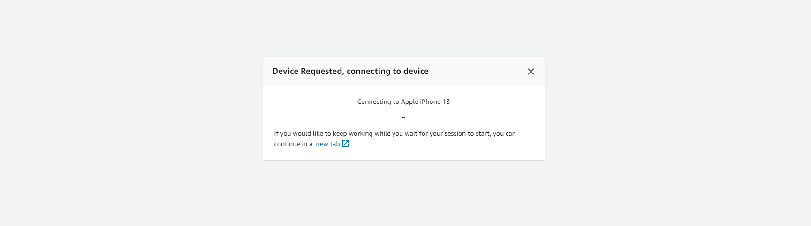This screenshot has width=811, height=226.
Task: Click the word Device at the title start
Action: coord(285,71)
